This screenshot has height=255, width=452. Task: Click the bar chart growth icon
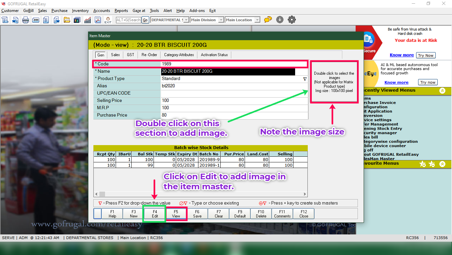coord(87,20)
